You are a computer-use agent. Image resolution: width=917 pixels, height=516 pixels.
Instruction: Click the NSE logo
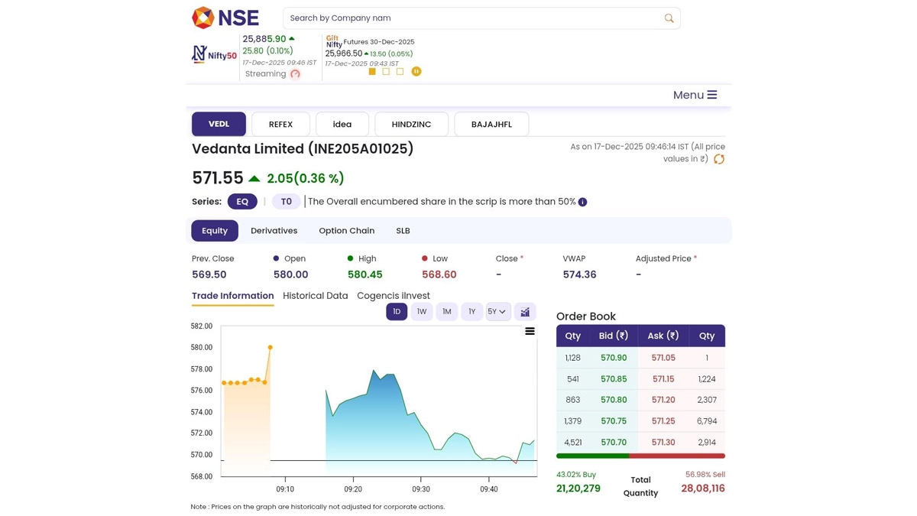click(225, 18)
